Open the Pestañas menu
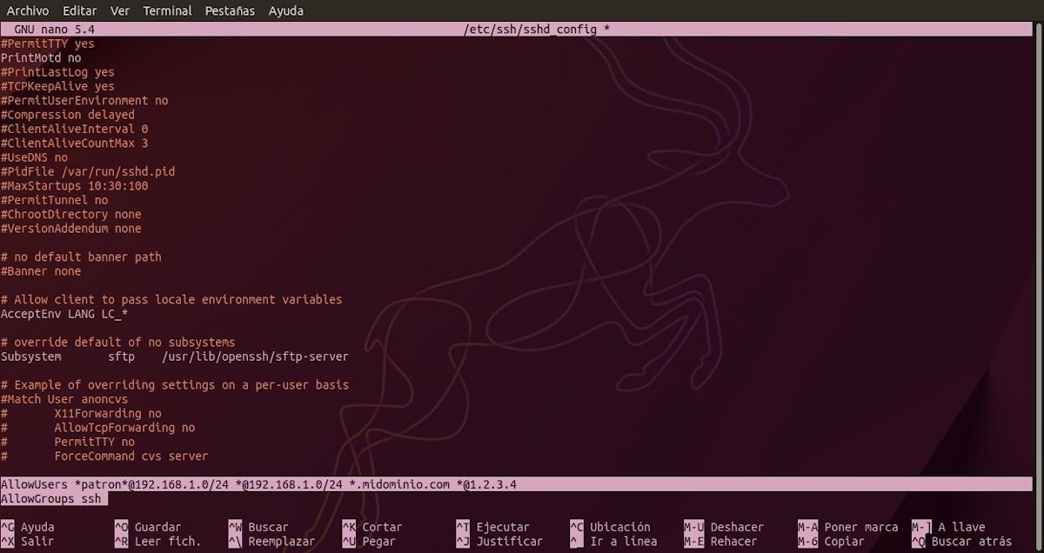Image resolution: width=1044 pixels, height=553 pixels. [230, 10]
